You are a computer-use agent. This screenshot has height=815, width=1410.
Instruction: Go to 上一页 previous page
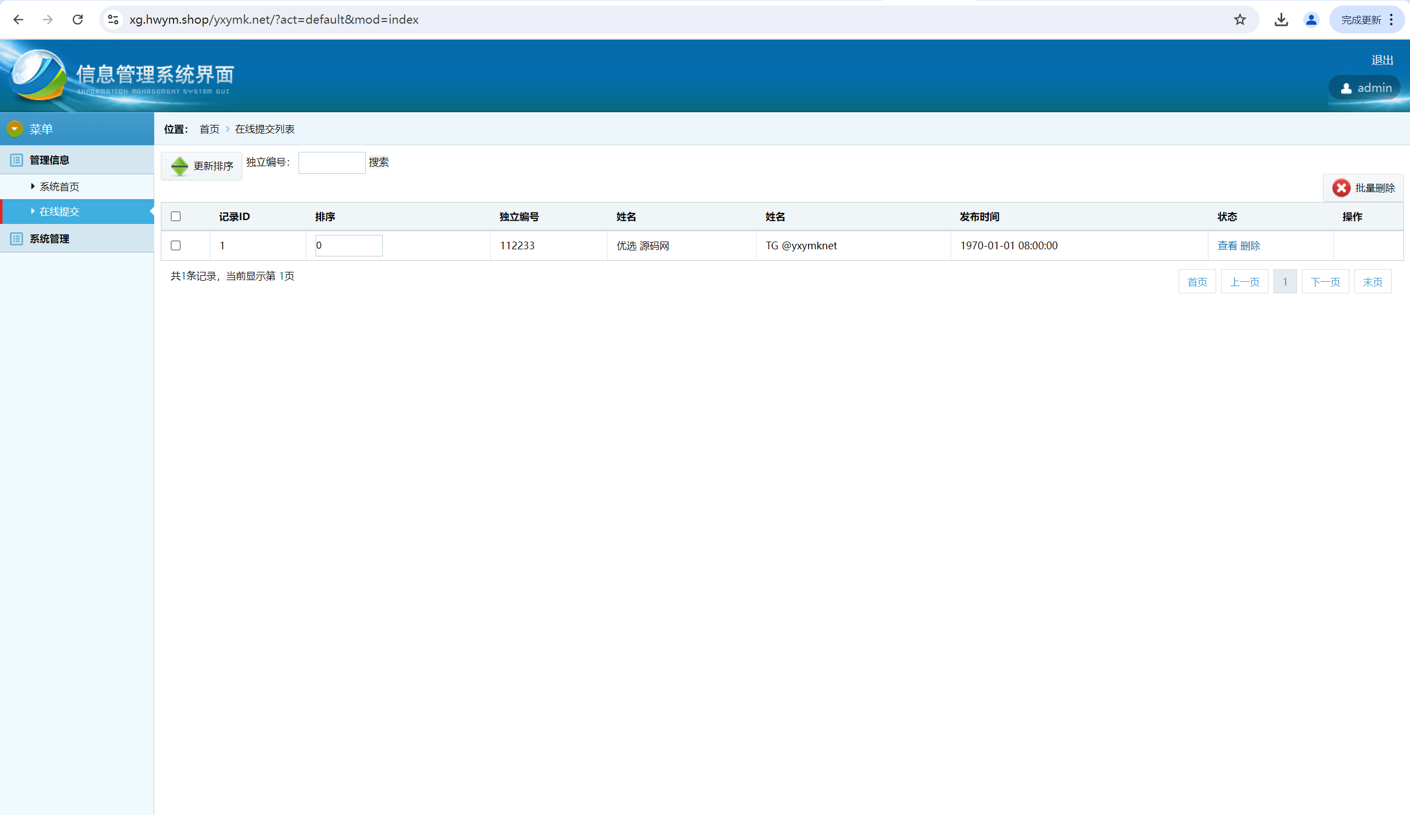1244,282
